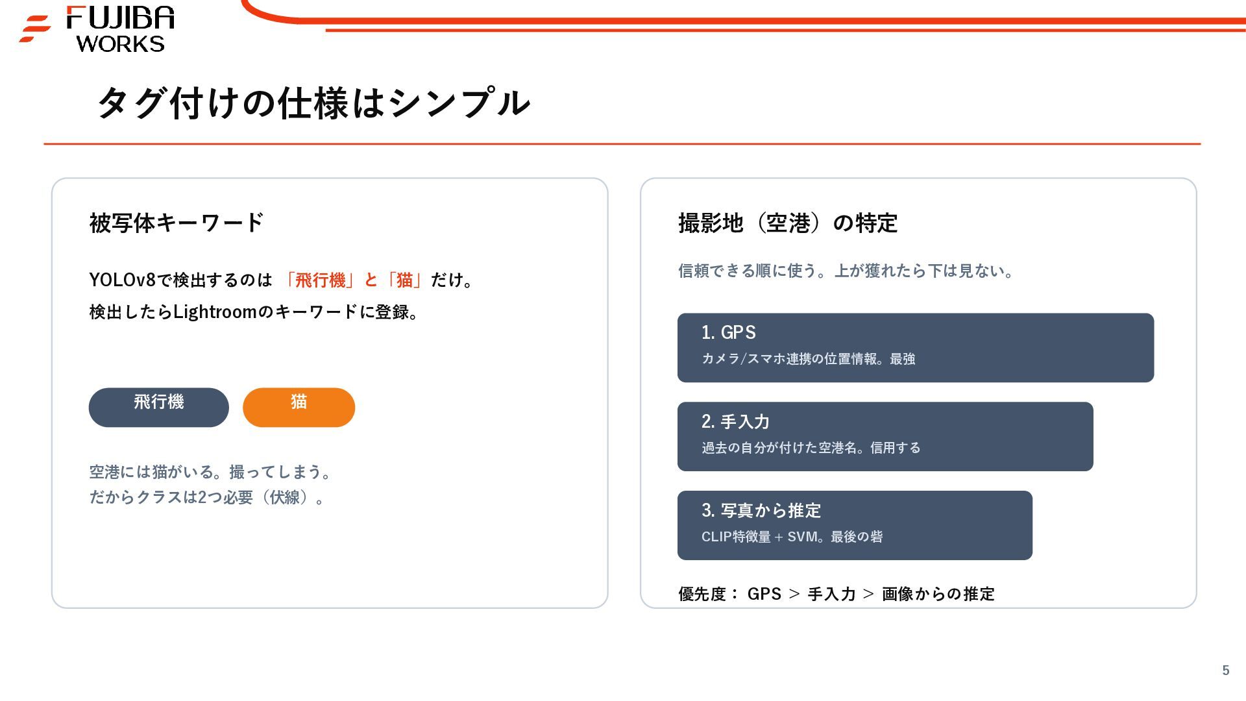Select the FUJIBA WORKS logo text
Screen dimensions: 1246x701
pos(120,29)
